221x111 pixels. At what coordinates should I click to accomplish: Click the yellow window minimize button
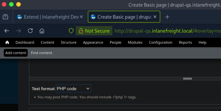(x=18, y=4)
